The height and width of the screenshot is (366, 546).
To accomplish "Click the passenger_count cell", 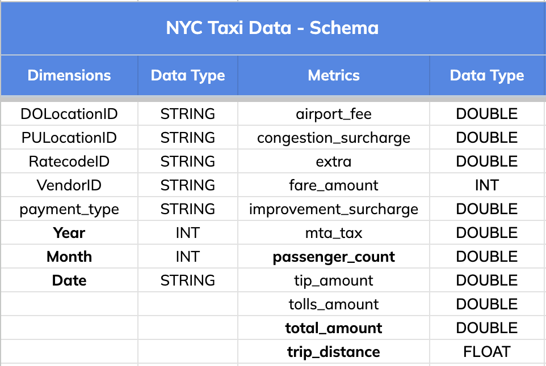I will click(x=334, y=257).
